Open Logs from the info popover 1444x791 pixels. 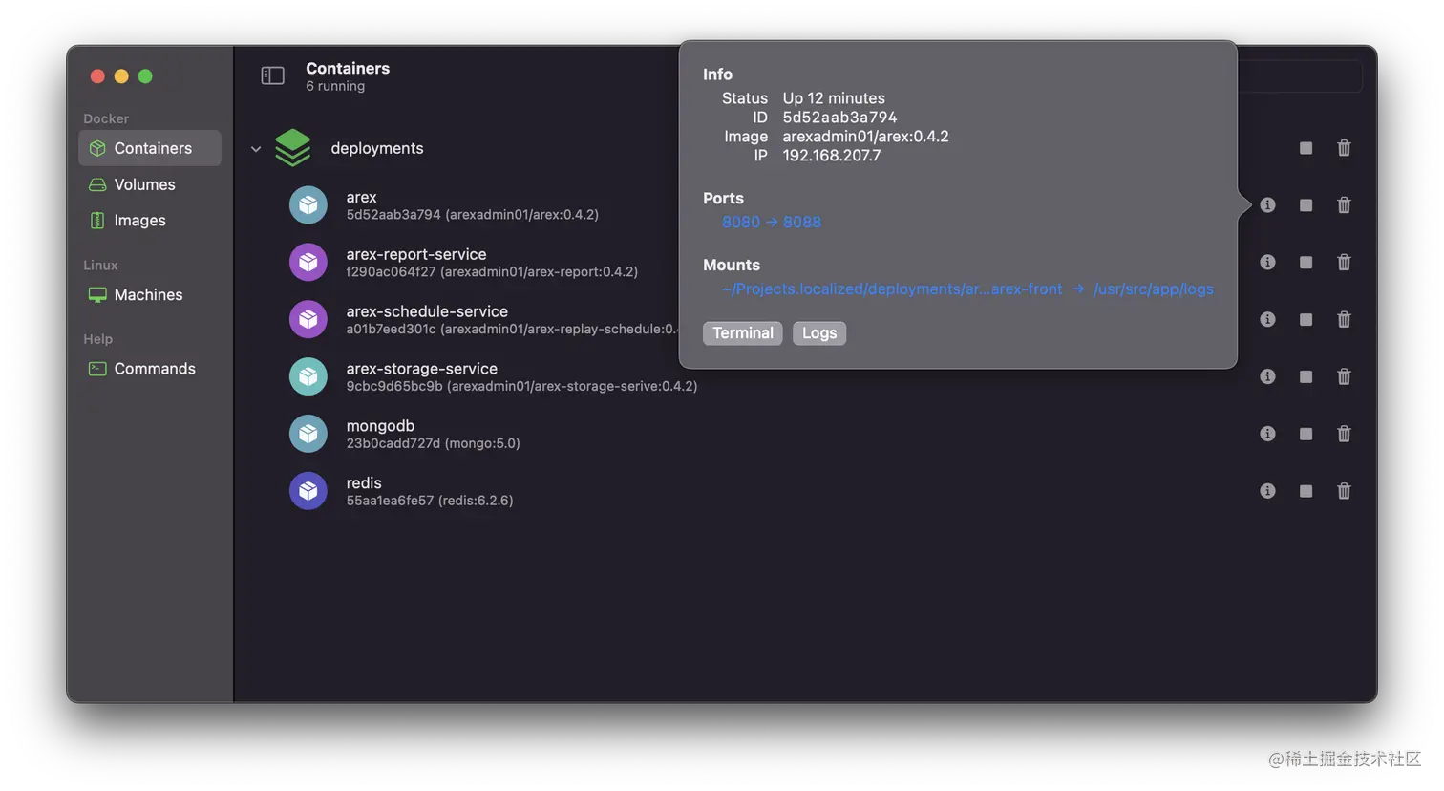pos(819,333)
